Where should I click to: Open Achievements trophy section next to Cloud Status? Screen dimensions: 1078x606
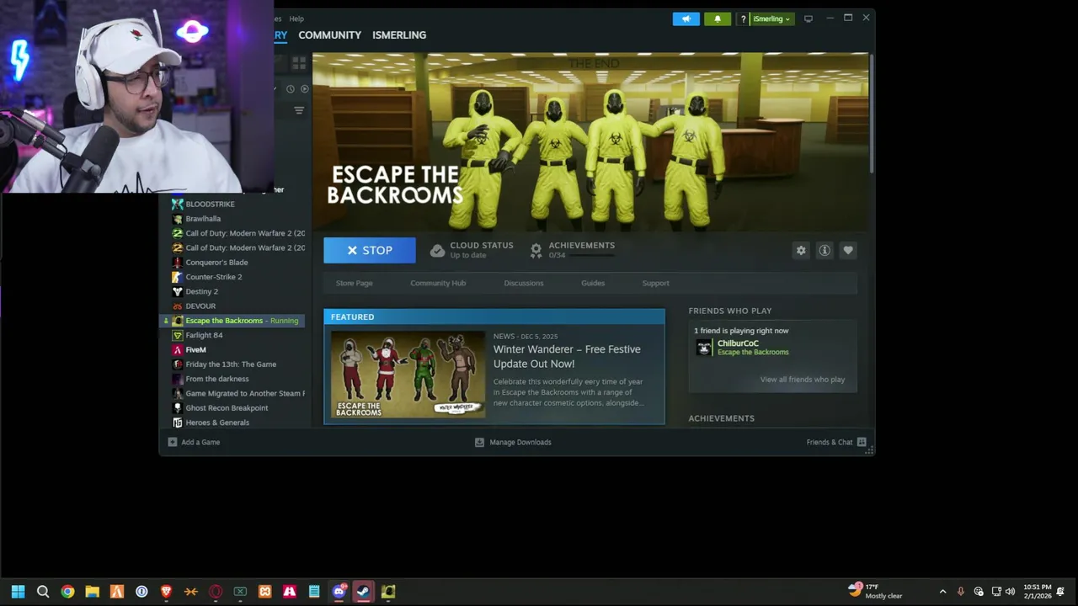click(x=536, y=250)
